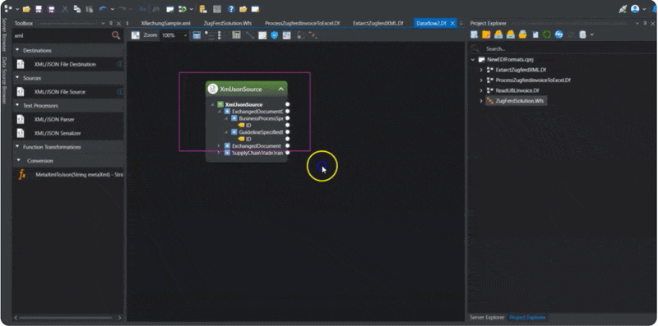This screenshot has width=658, height=326.
Task: Switch to the Project Explorer bottom tab
Action: point(527,317)
